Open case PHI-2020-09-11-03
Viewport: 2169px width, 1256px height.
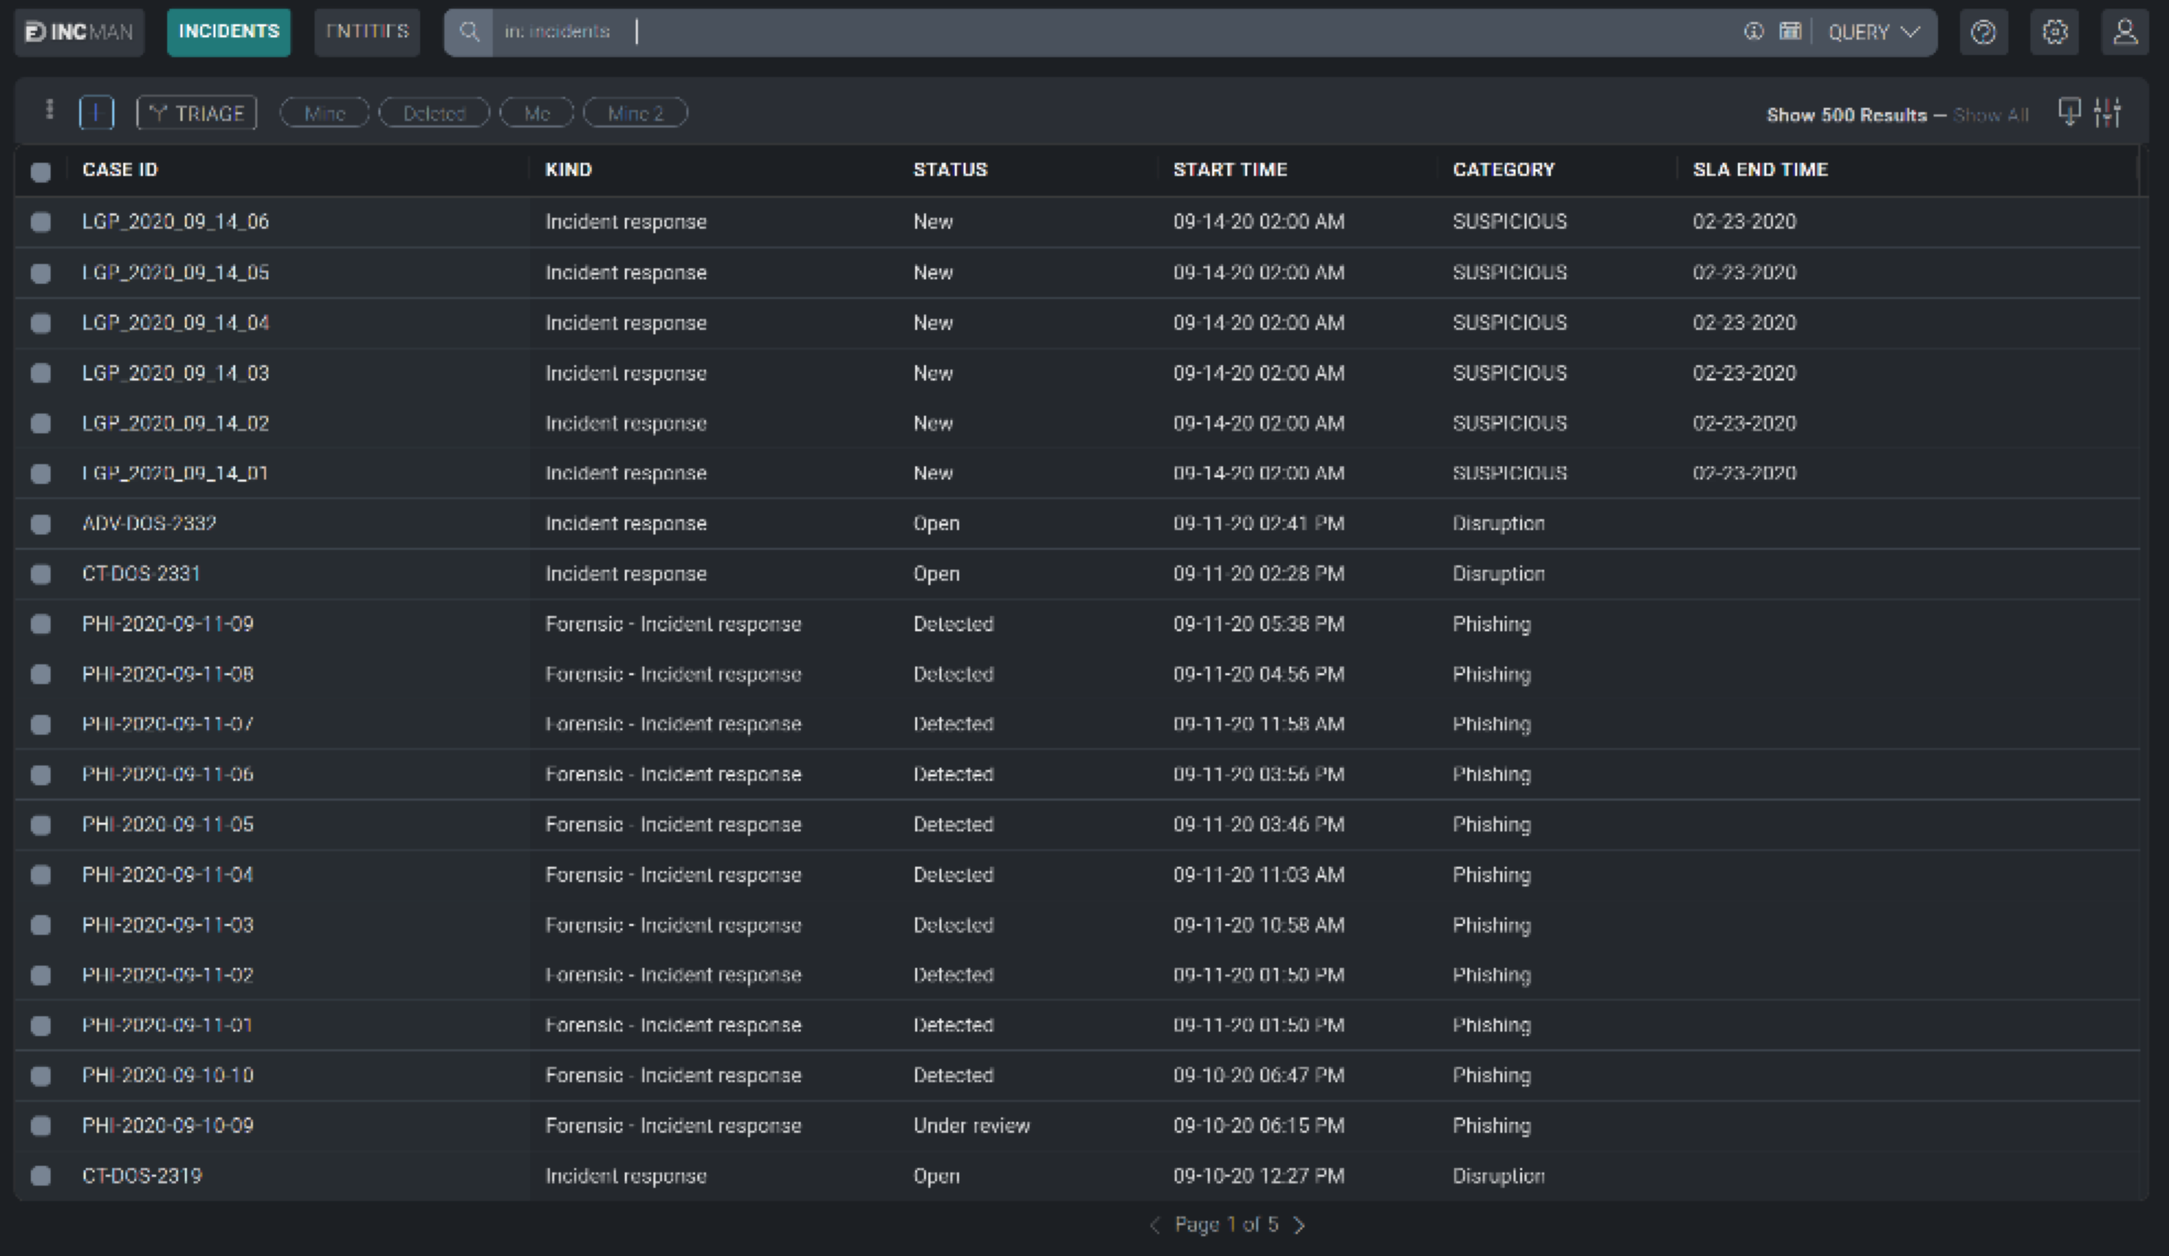(168, 925)
